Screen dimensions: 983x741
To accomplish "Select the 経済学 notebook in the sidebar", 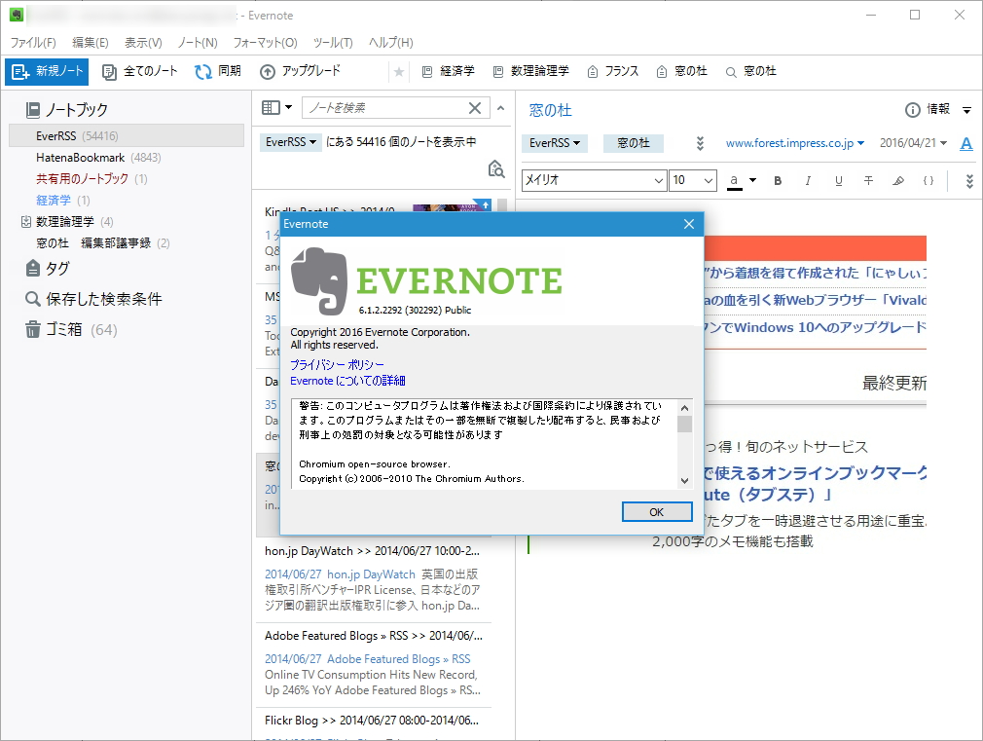I will pos(63,201).
